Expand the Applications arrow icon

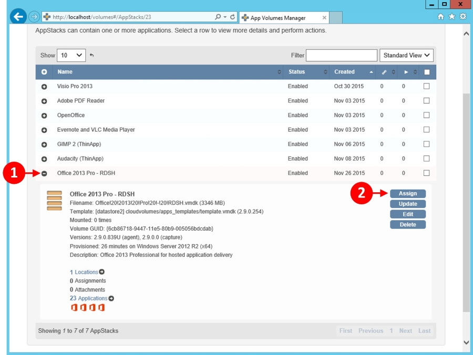pos(111,298)
